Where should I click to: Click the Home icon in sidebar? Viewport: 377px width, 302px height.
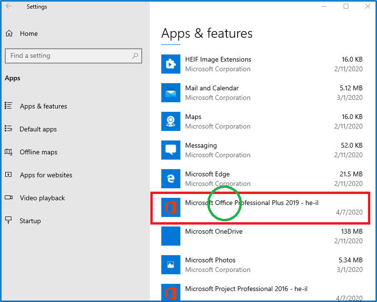tap(9, 33)
